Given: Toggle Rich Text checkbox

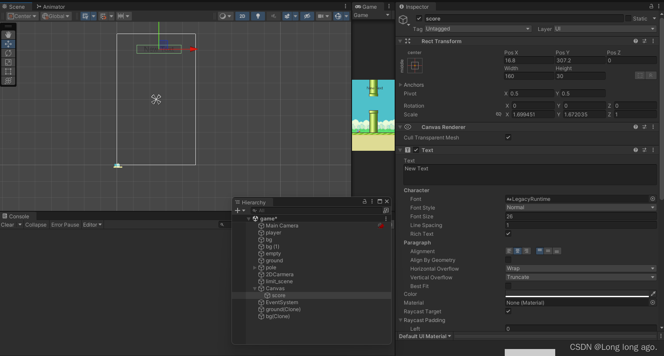Looking at the screenshot, I should tap(508, 234).
